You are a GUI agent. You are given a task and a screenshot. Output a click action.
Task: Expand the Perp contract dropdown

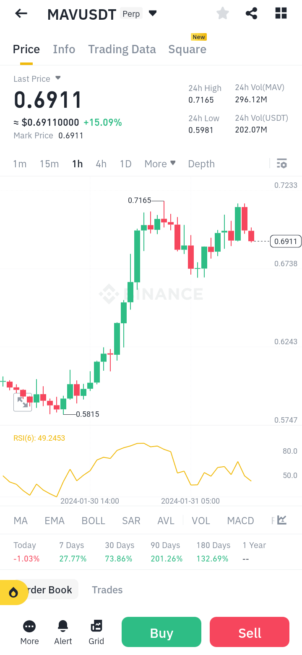click(x=152, y=13)
